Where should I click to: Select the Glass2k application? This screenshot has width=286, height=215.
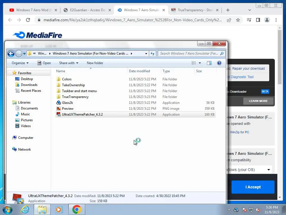point(67,102)
